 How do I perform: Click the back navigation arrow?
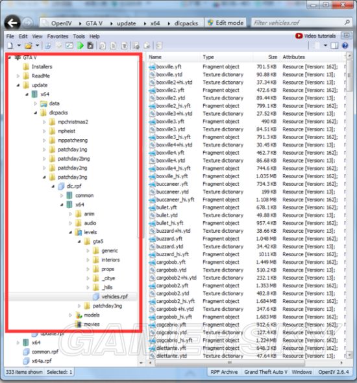pos(12,23)
